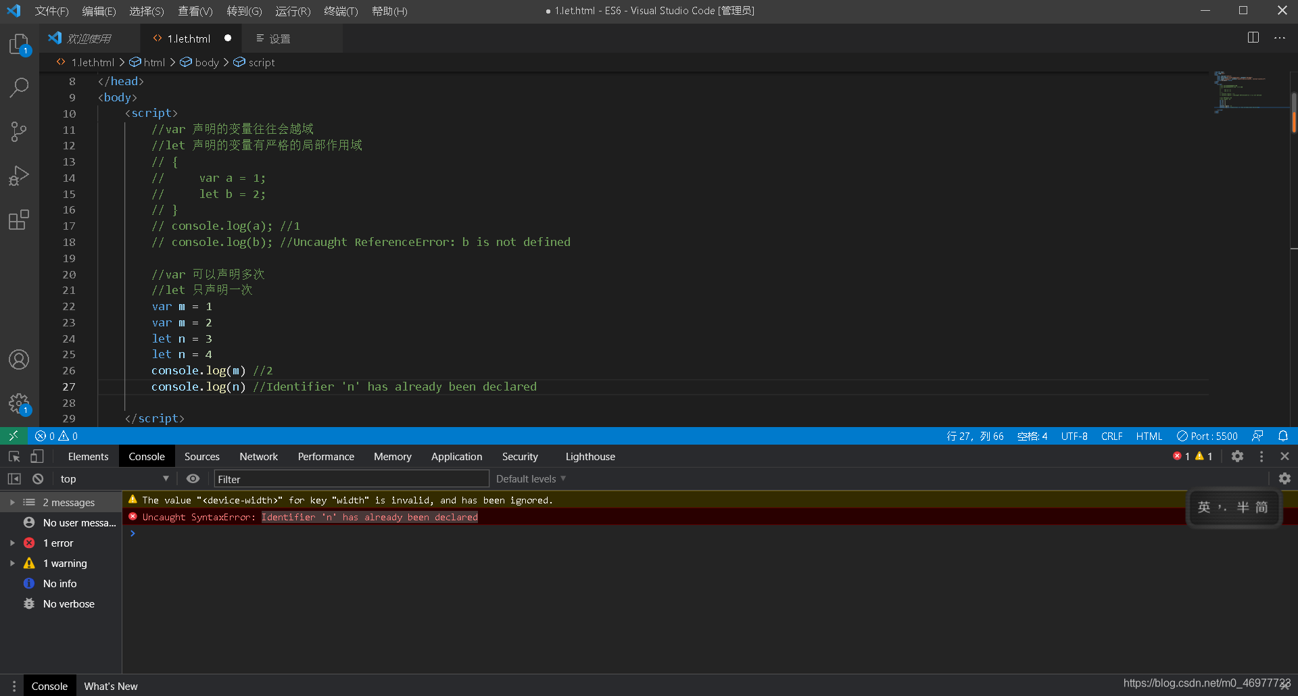This screenshot has height=696, width=1298.
Task: Go to line via 行 27, 列 66
Action: 975,436
